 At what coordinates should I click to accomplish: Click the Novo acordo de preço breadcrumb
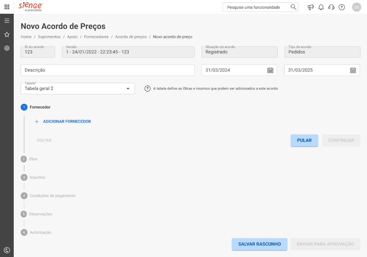(x=173, y=37)
